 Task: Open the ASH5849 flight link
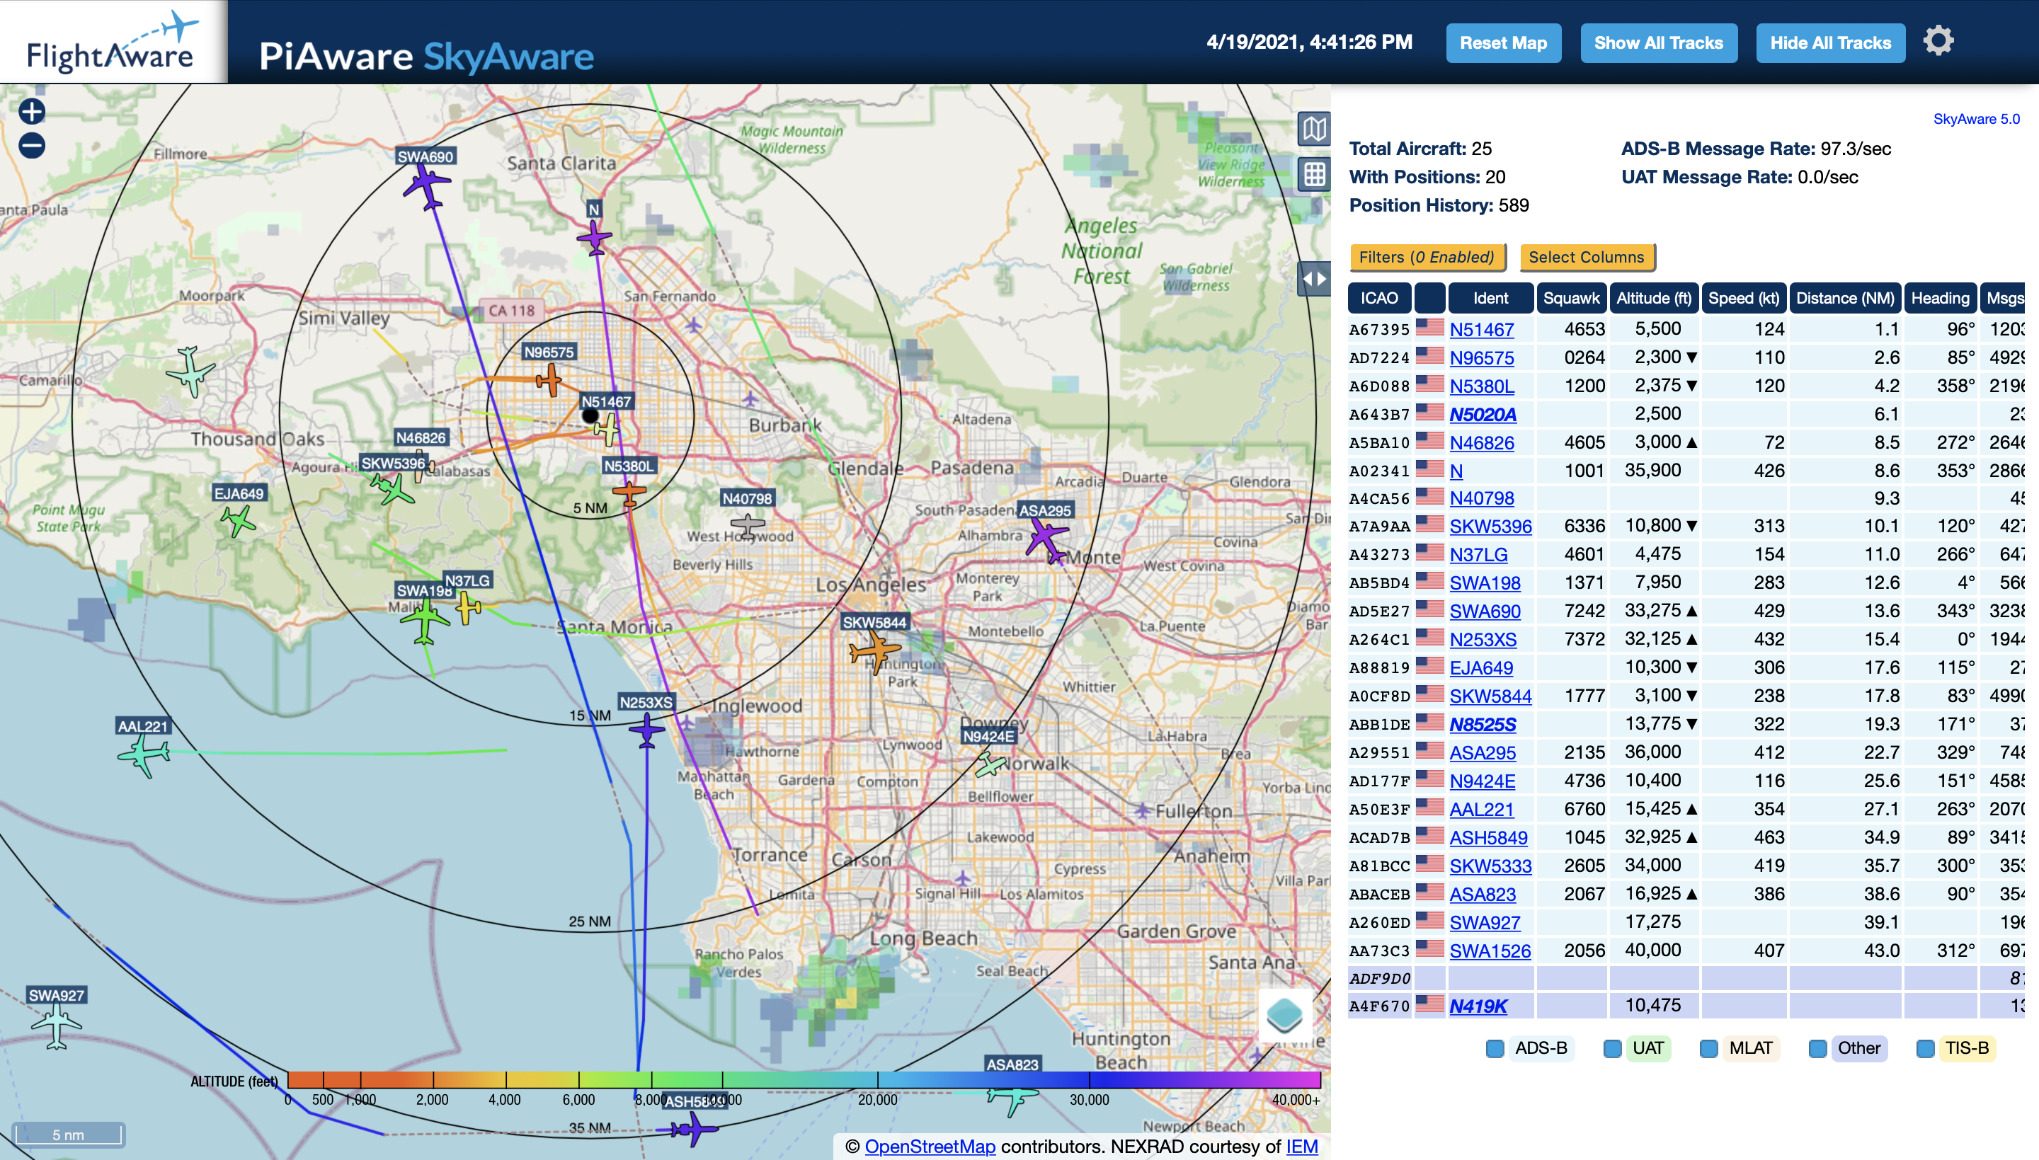point(1488,838)
